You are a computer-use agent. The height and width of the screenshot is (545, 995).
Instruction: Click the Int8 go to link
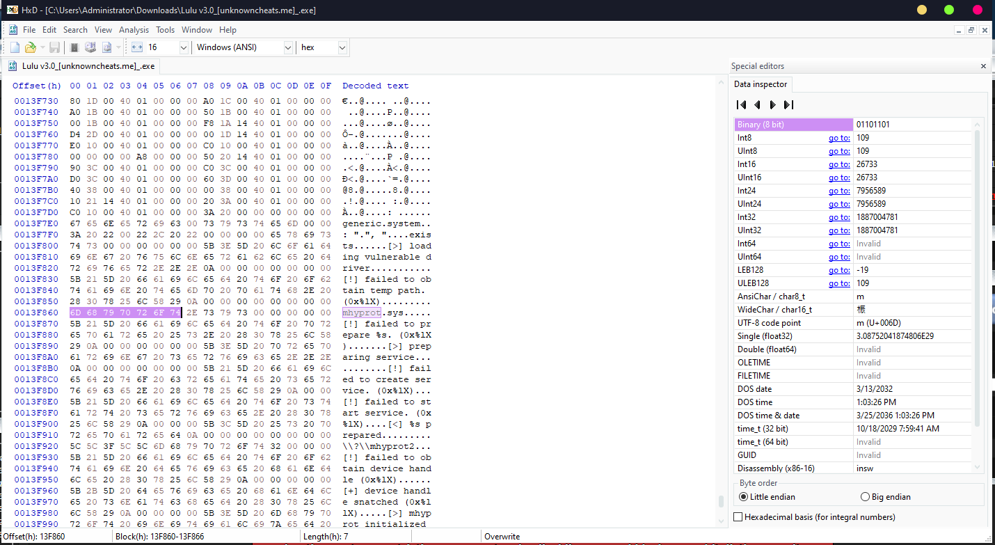839,138
